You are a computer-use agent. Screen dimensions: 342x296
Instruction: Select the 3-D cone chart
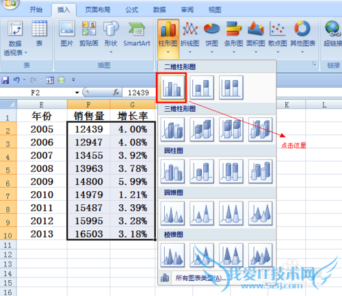tap(261, 213)
